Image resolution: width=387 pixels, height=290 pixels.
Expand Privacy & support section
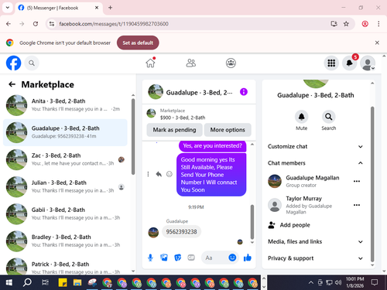(x=315, y=258)
